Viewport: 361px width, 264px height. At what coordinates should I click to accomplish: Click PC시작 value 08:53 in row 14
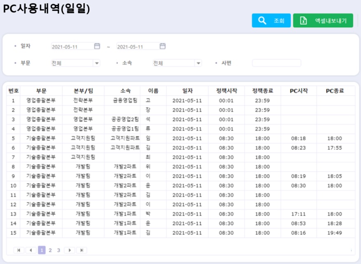299,224
